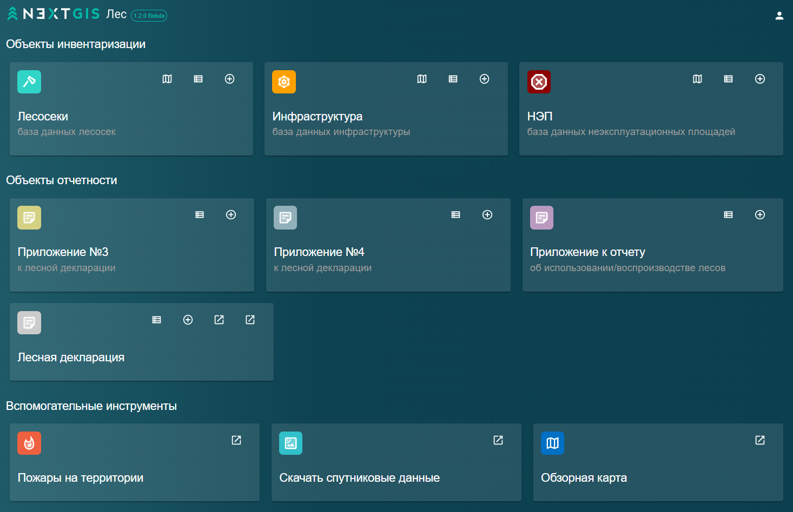
Task: Open the Скачать спутниковые данные tool
Action: pyautogui.click(x=498, y=440)
